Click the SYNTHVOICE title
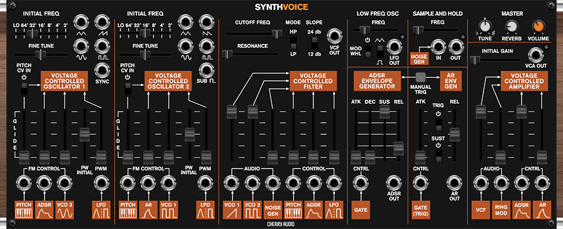 pos(281,7)
